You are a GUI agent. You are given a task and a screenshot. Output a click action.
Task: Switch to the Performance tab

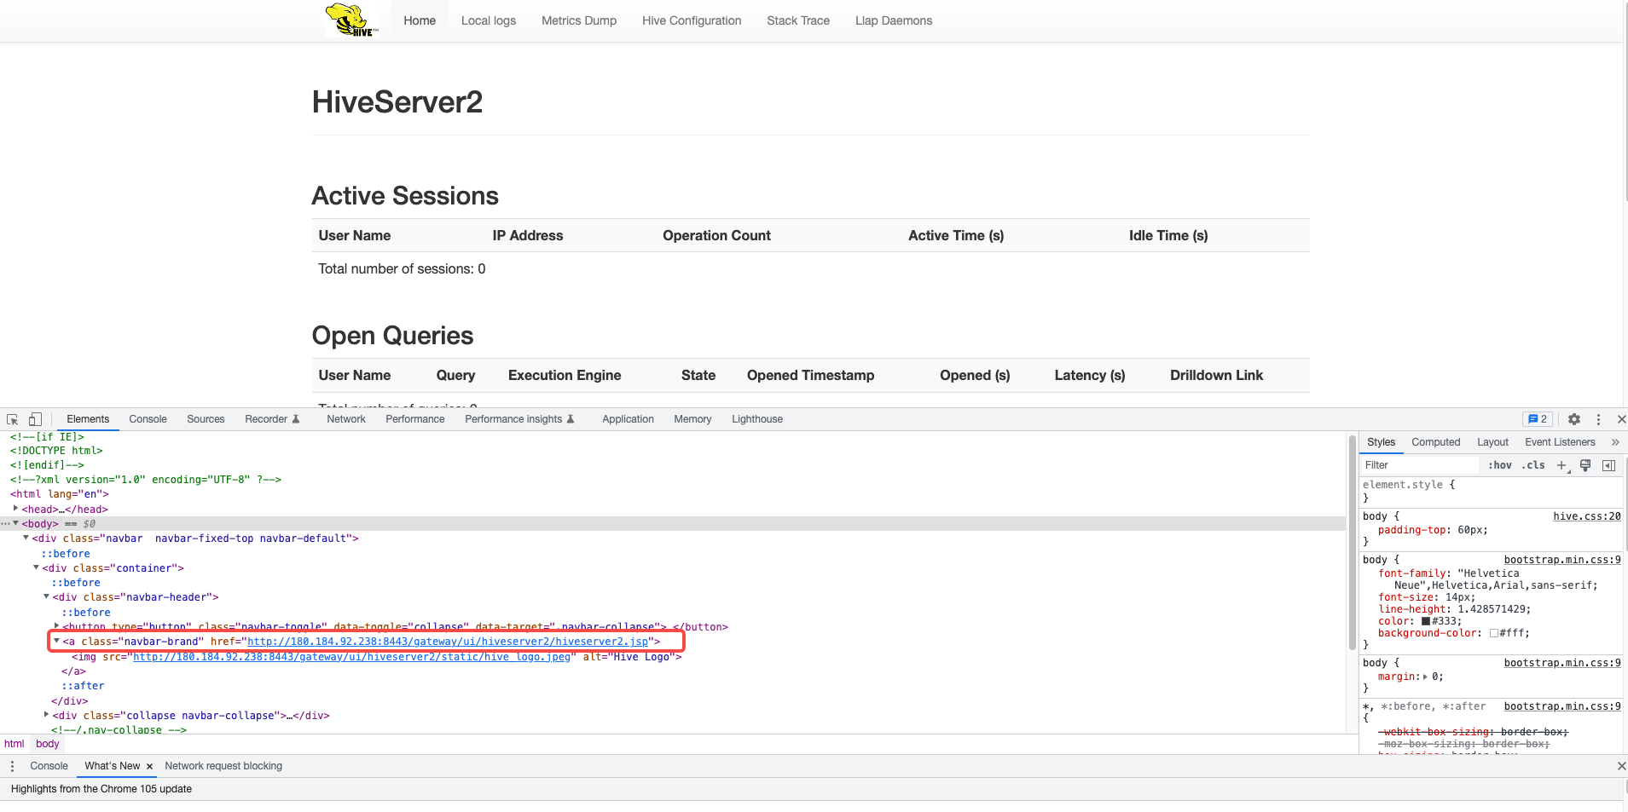point(415,419)
